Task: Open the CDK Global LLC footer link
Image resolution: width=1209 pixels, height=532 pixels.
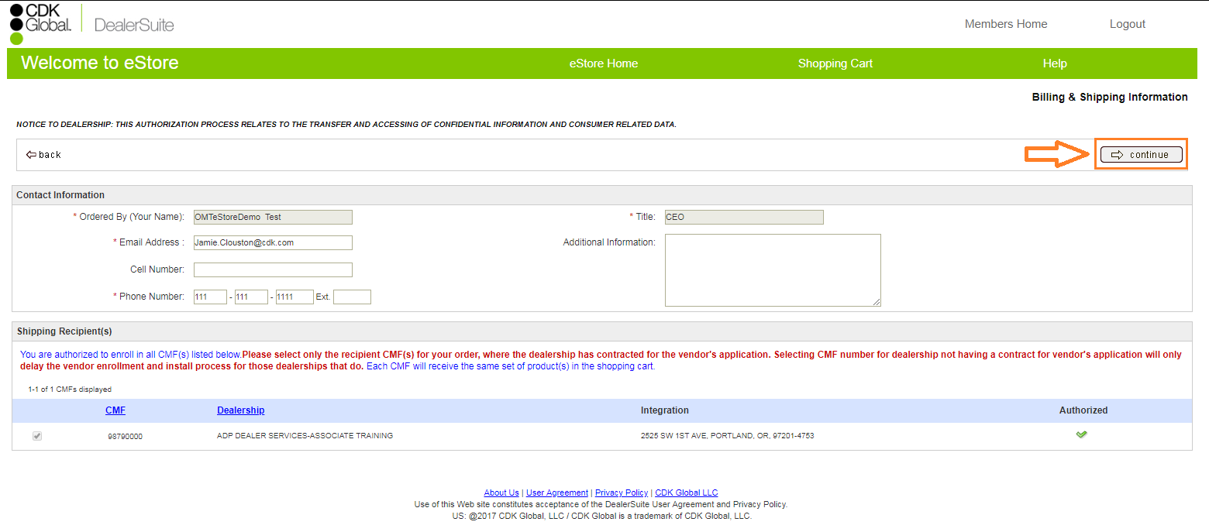Action: pos(687,493)
